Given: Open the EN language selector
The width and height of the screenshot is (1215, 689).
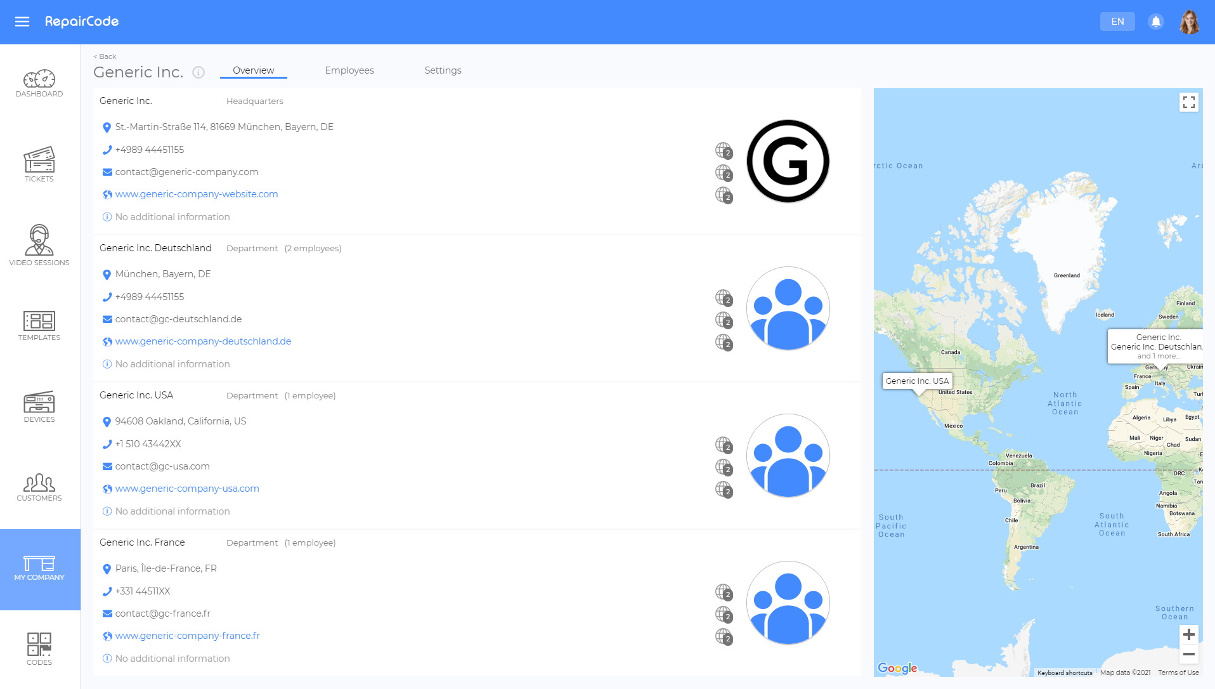Looking at the screenshot, I should [x=1117, y=22].
